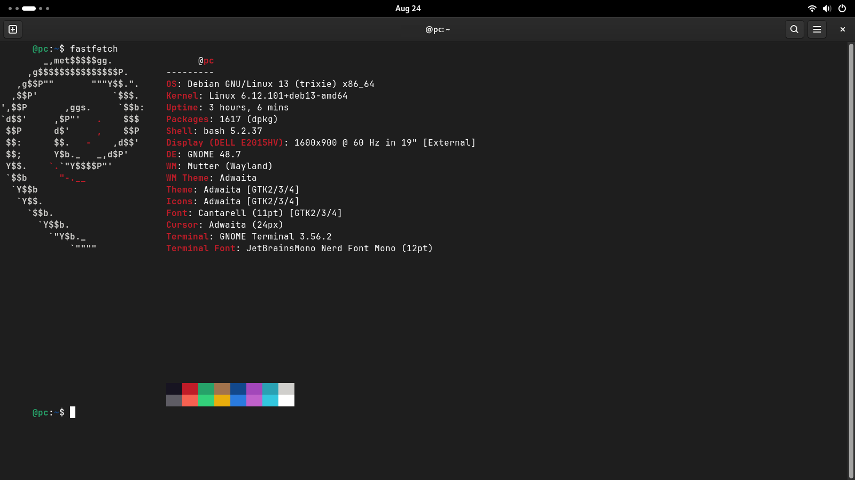Click the '3 hours, 6 mins' uptime value
The width and height of the screenshot is (855, 480).
249,108
